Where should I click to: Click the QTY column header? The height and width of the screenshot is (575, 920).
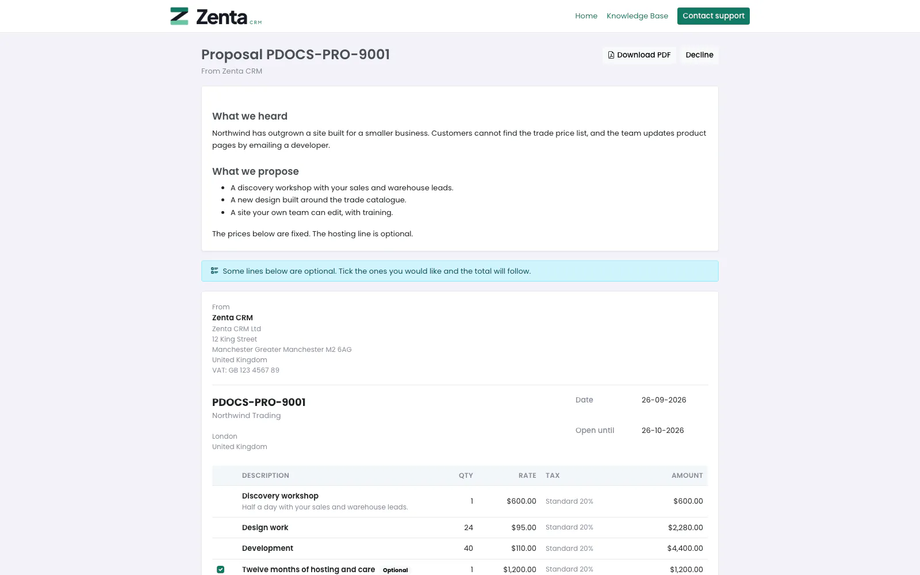coord(466,476)
